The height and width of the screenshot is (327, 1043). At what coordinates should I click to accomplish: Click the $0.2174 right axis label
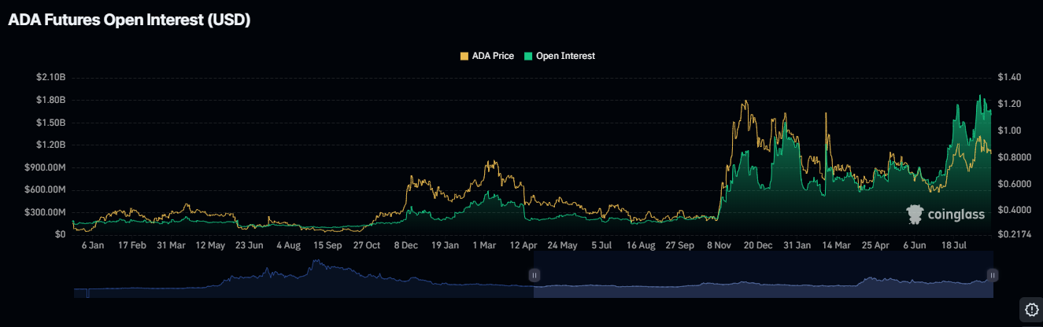(x=1013, y=235)
